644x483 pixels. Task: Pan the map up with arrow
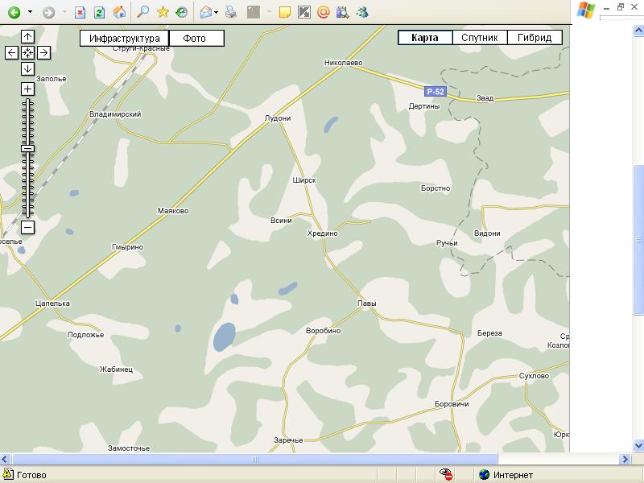(27, 36)
